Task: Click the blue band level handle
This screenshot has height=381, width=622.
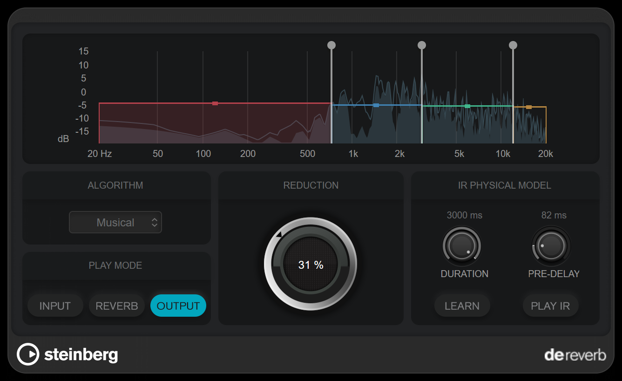Action: pyautogui.click(x=376, y=105)
